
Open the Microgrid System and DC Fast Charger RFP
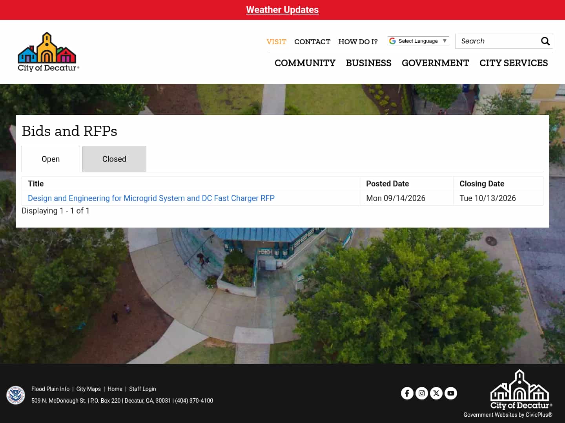point(151,198)
